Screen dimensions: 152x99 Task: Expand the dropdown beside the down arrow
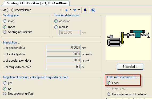pyautogui.click(x=79, y=10)
